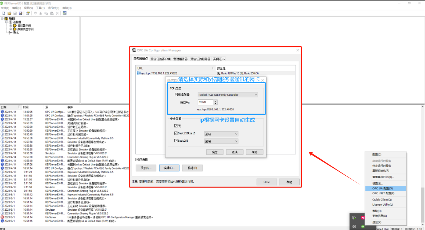The width and height of the screenshot is (425, 230).
Task: Toggle the Basic256 checkbox
Action: 176,141
